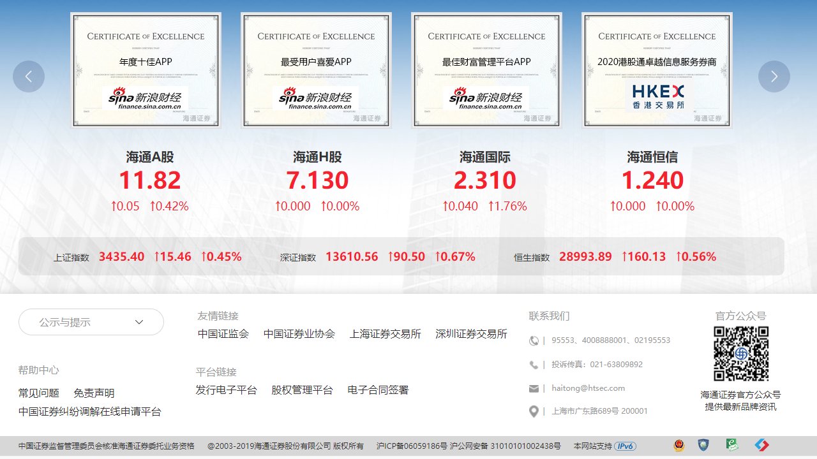817x459 pixels.
Task: Click 海通恒信 stock price 1.240
Action: (x=653, y=180)
